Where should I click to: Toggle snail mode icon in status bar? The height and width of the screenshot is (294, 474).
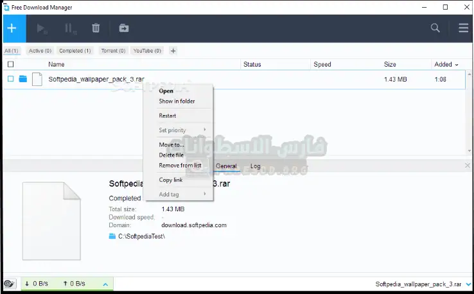[x=10, y=284]
